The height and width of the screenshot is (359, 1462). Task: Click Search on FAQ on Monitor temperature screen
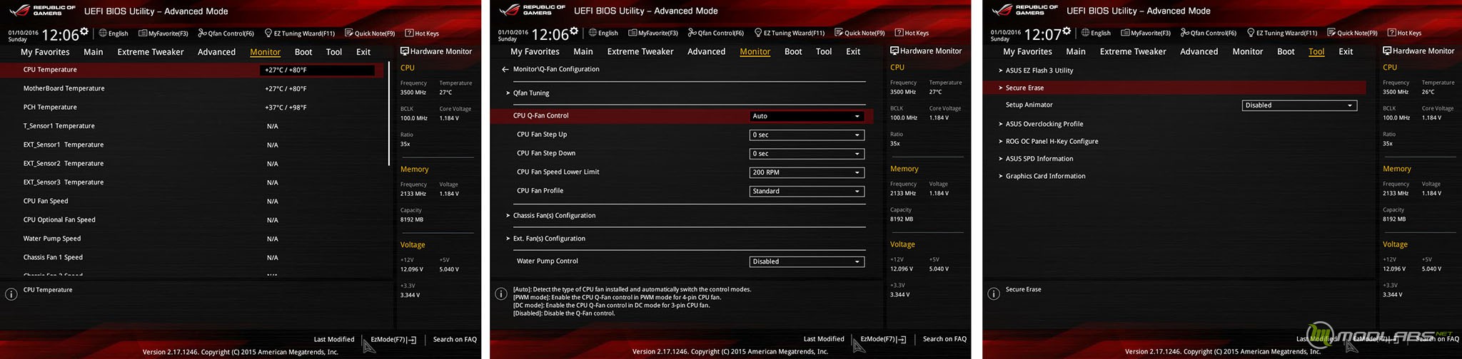click(x=455, y=339)
